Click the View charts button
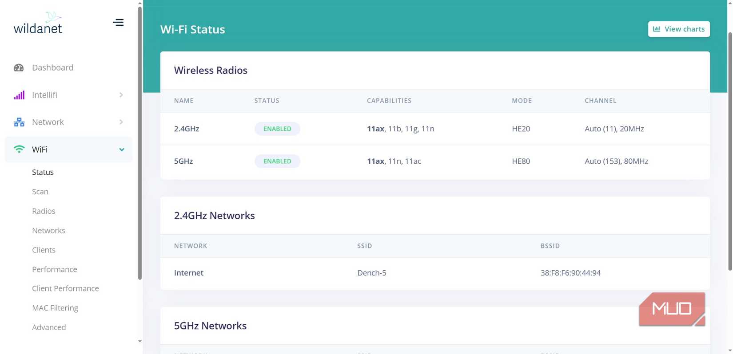The width and height of the screenshot is (733, 354). [679, 29]
